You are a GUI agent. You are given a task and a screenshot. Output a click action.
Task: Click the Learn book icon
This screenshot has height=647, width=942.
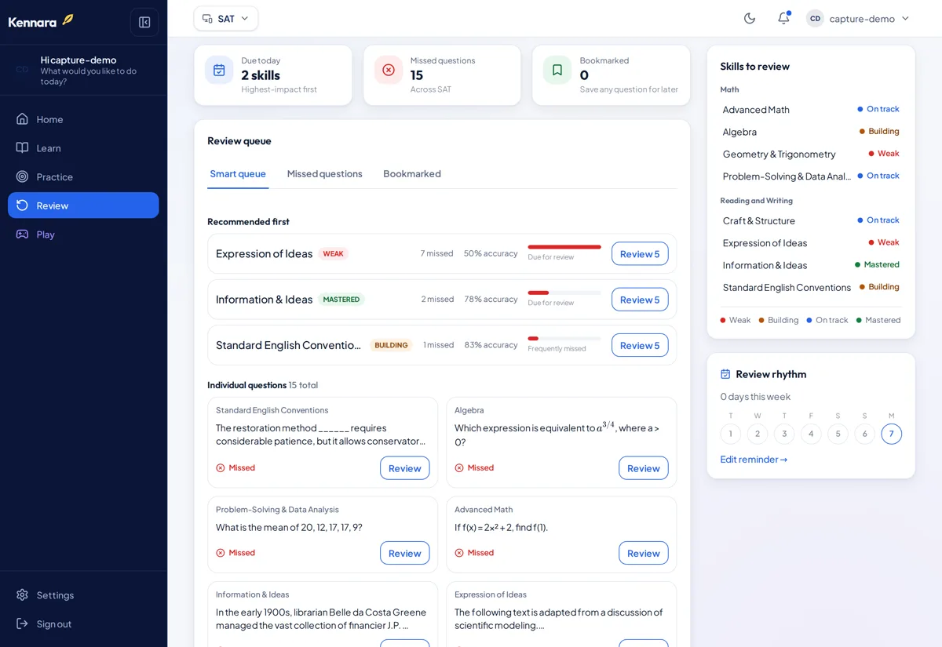22,148
